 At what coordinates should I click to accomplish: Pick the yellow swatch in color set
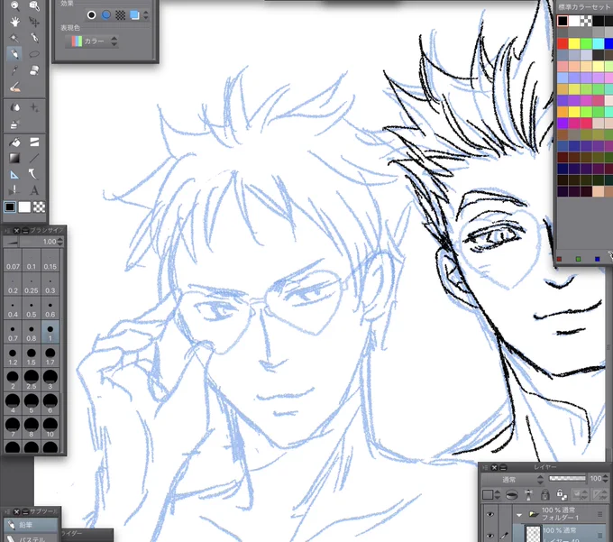574,43
